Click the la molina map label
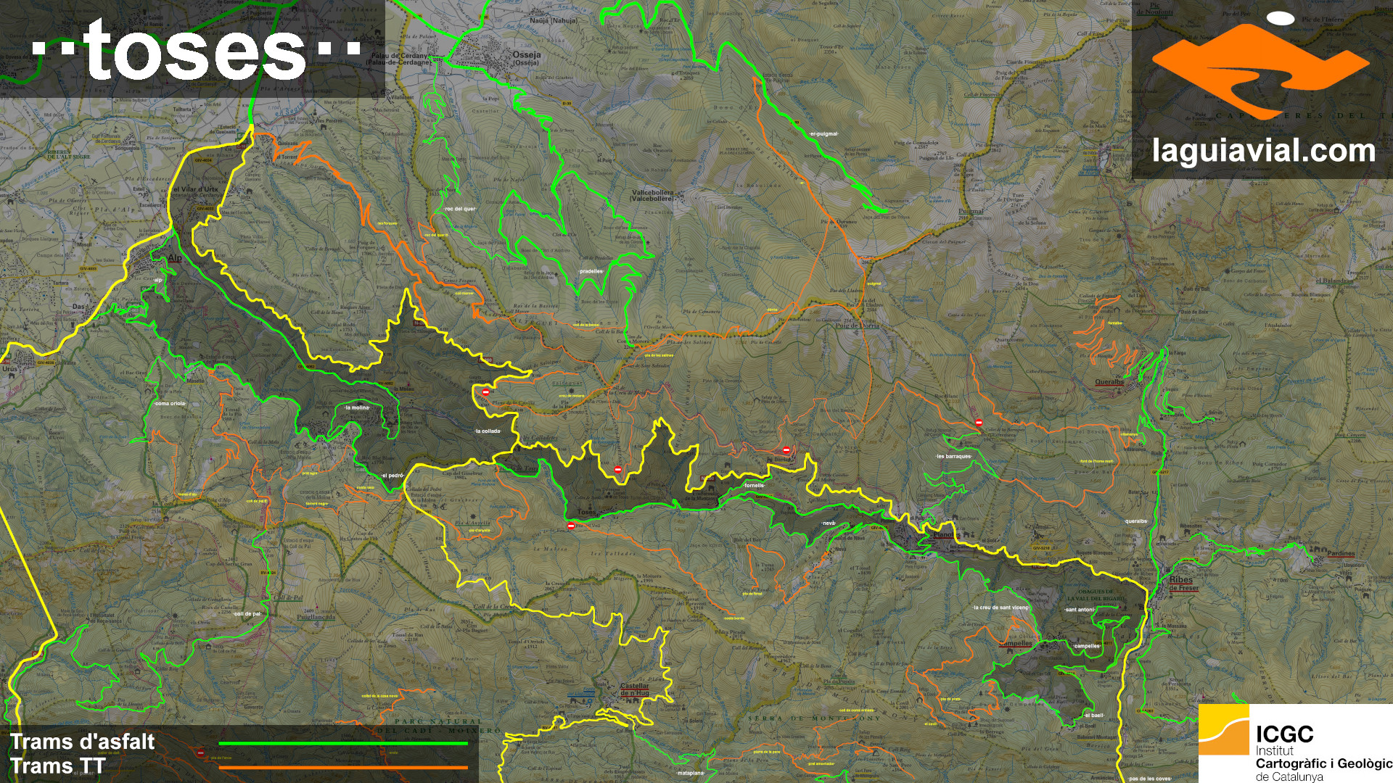The width and height of the screenshot is (1393, 783). [357, 408]
